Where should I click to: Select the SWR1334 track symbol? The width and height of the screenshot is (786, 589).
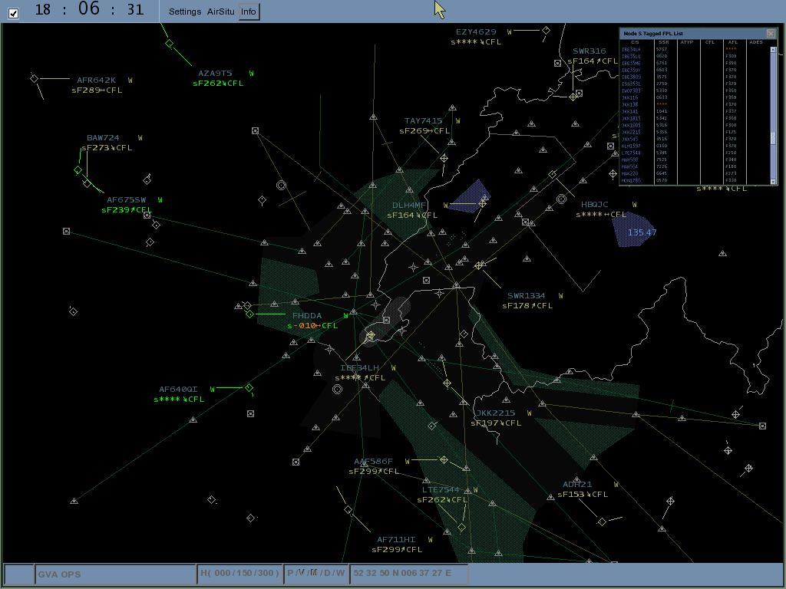coord(479,265)
